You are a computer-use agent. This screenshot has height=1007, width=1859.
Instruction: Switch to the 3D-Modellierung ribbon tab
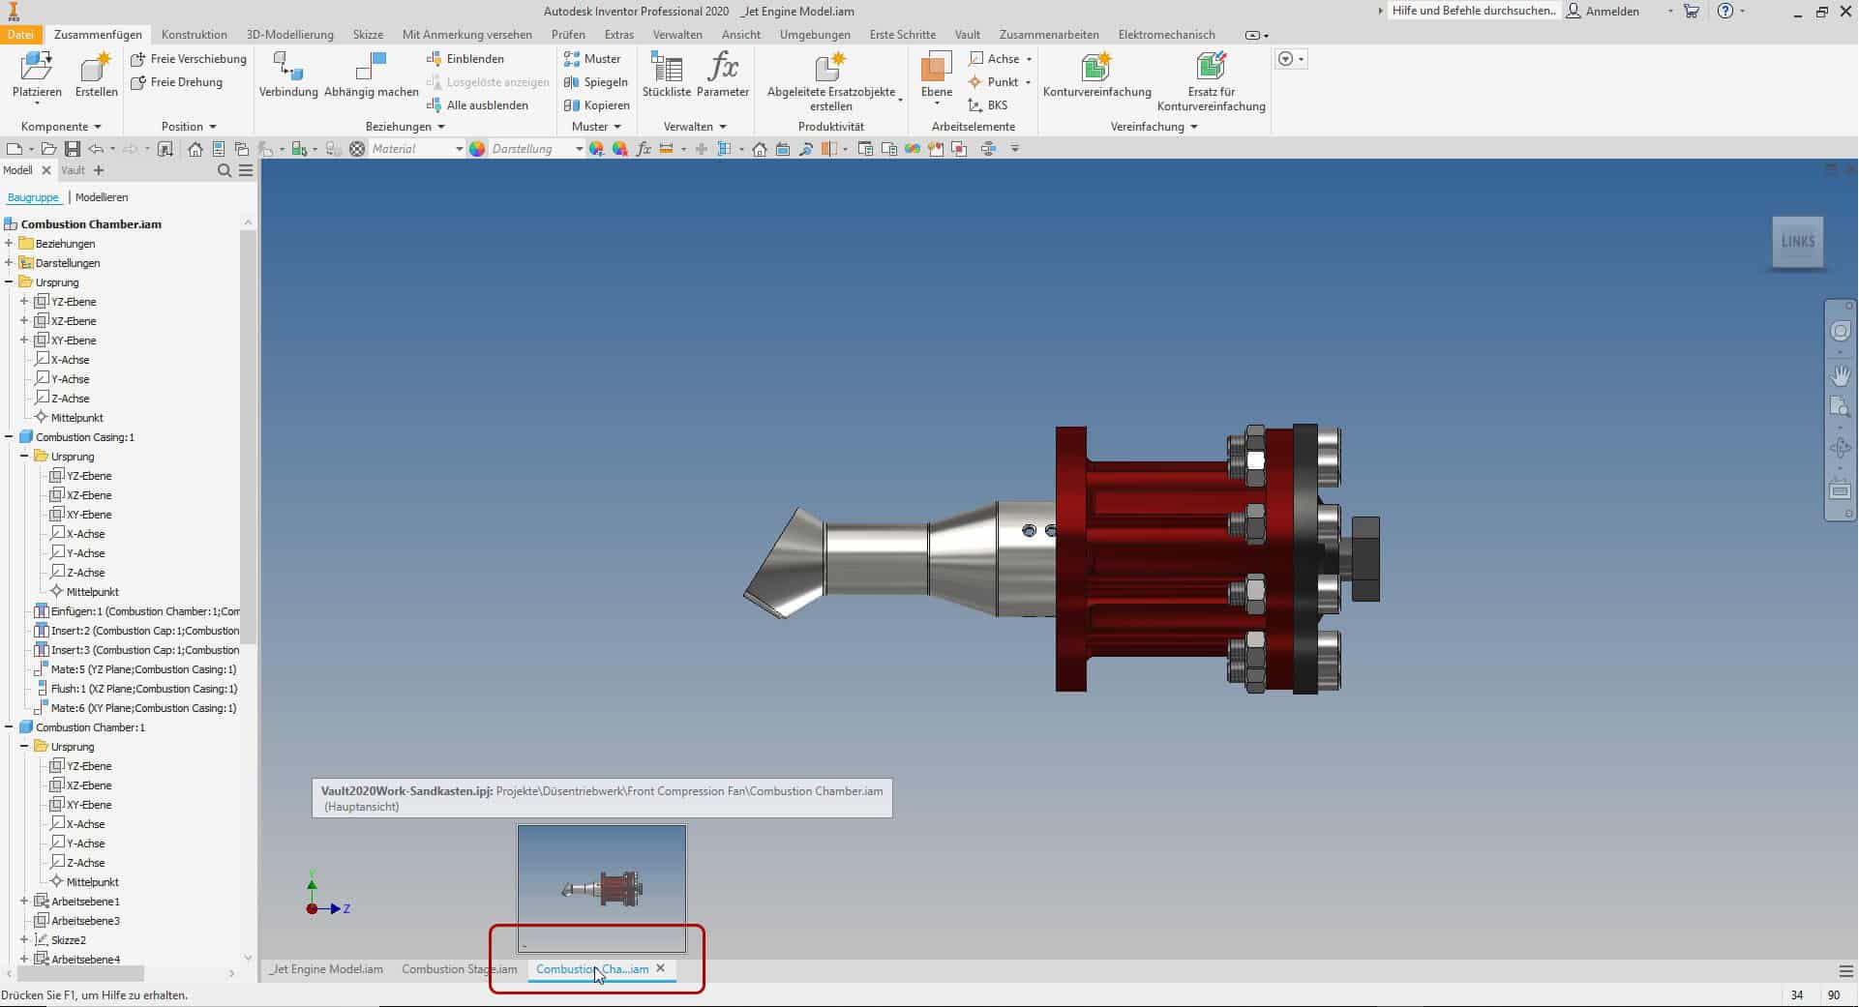pos(290,35)
